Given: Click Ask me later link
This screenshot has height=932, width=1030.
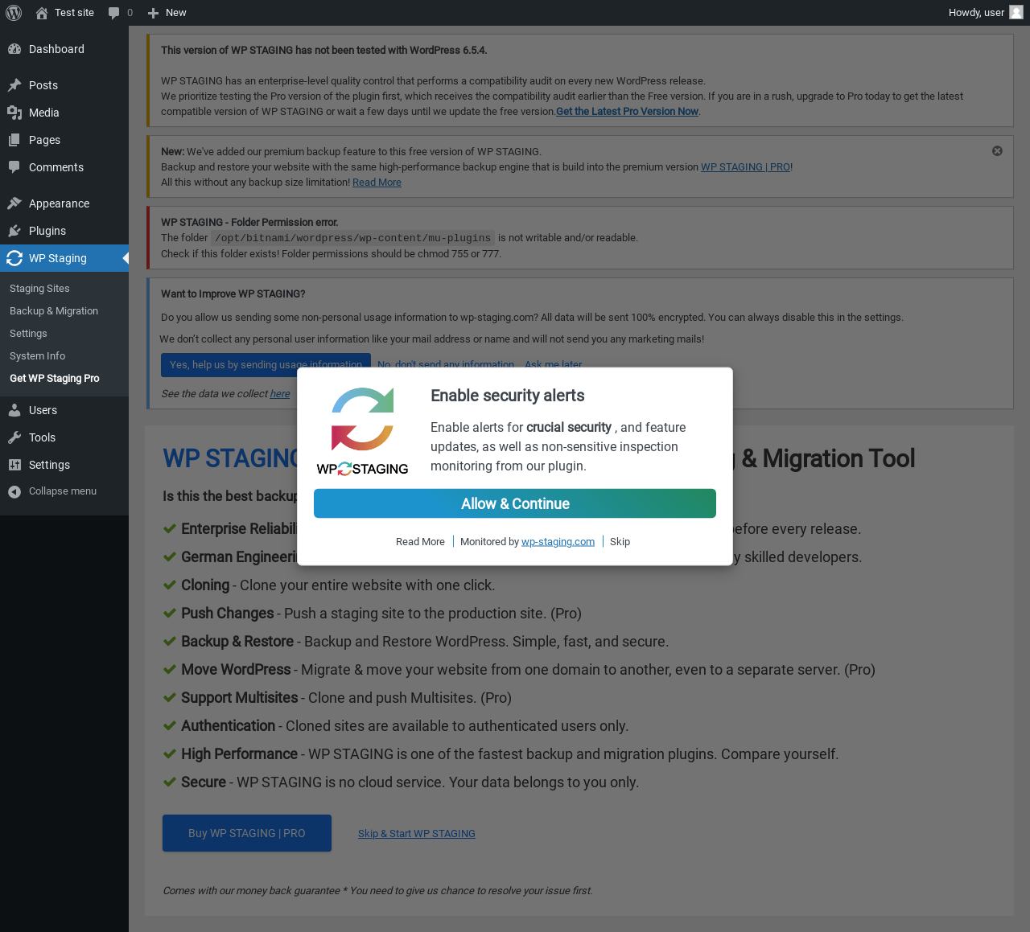Looking at the screenshot, I should pyautogui.click(x=553, y=365).
